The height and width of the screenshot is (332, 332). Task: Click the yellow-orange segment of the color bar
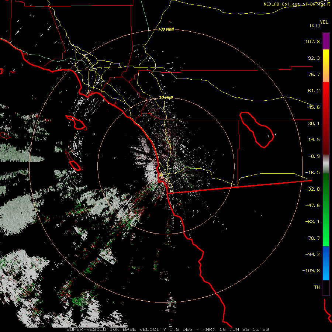(x=326, y=66)
